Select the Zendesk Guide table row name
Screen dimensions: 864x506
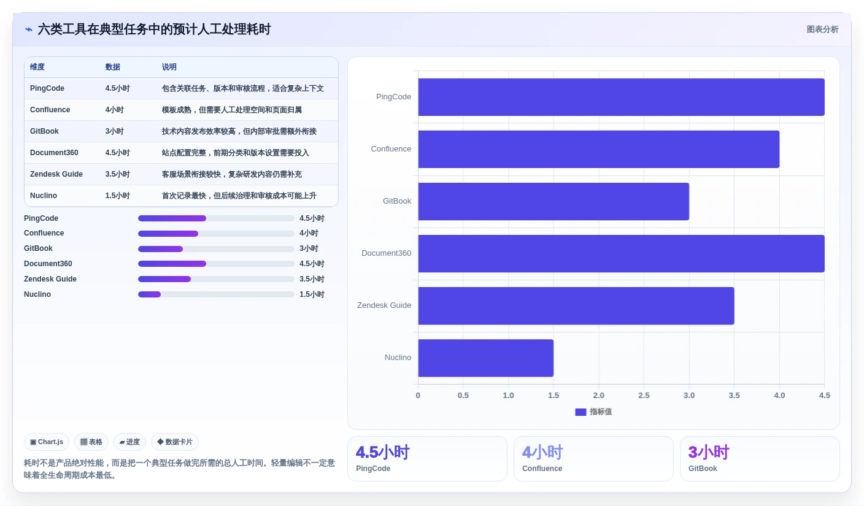[x=56, y=174]
